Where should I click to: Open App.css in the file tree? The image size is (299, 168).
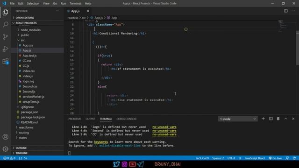pyautogui.click(x=28, y=45)
